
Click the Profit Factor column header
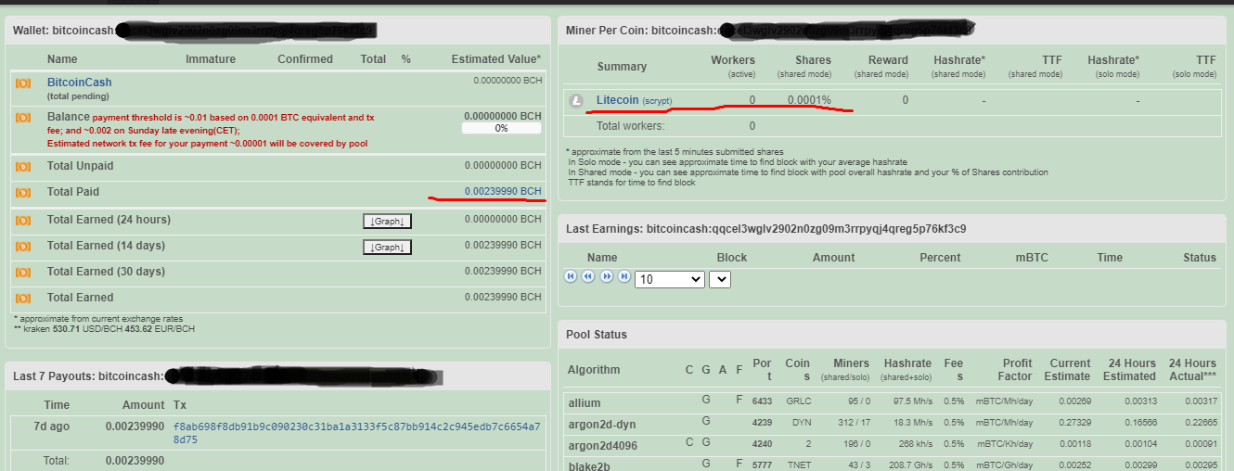(x=1014, y=370)
